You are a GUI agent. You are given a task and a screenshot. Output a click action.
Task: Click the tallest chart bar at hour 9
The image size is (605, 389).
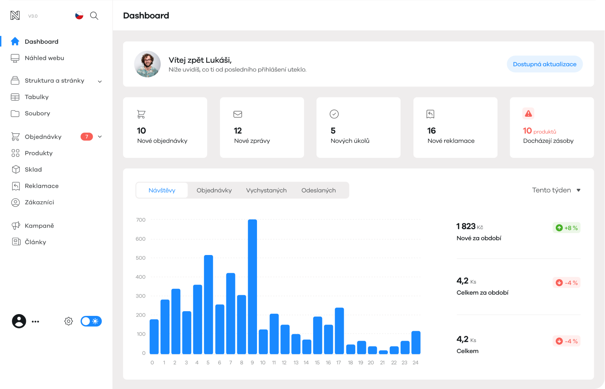pyautogui.click(x=252, y=286)
